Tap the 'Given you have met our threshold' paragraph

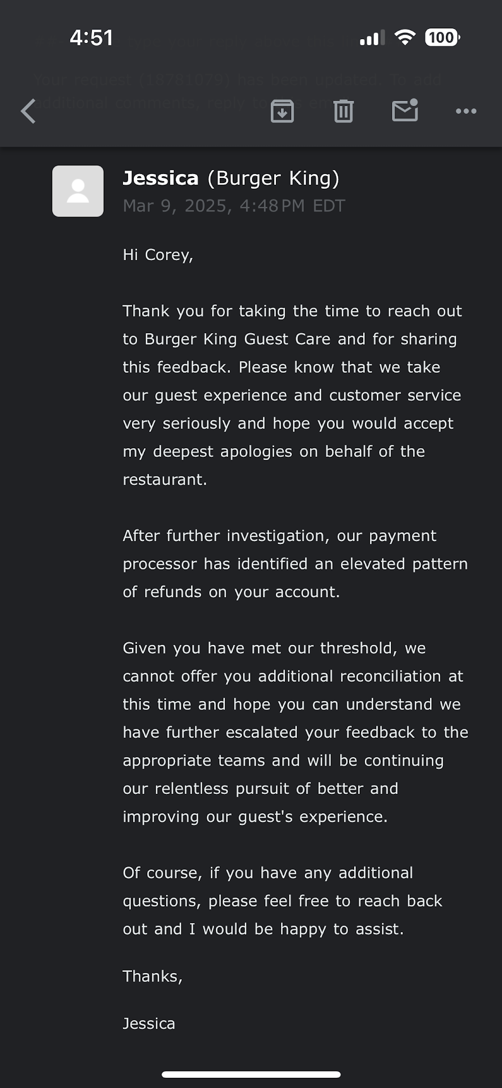pyautogui.click(x=295, y=732)
